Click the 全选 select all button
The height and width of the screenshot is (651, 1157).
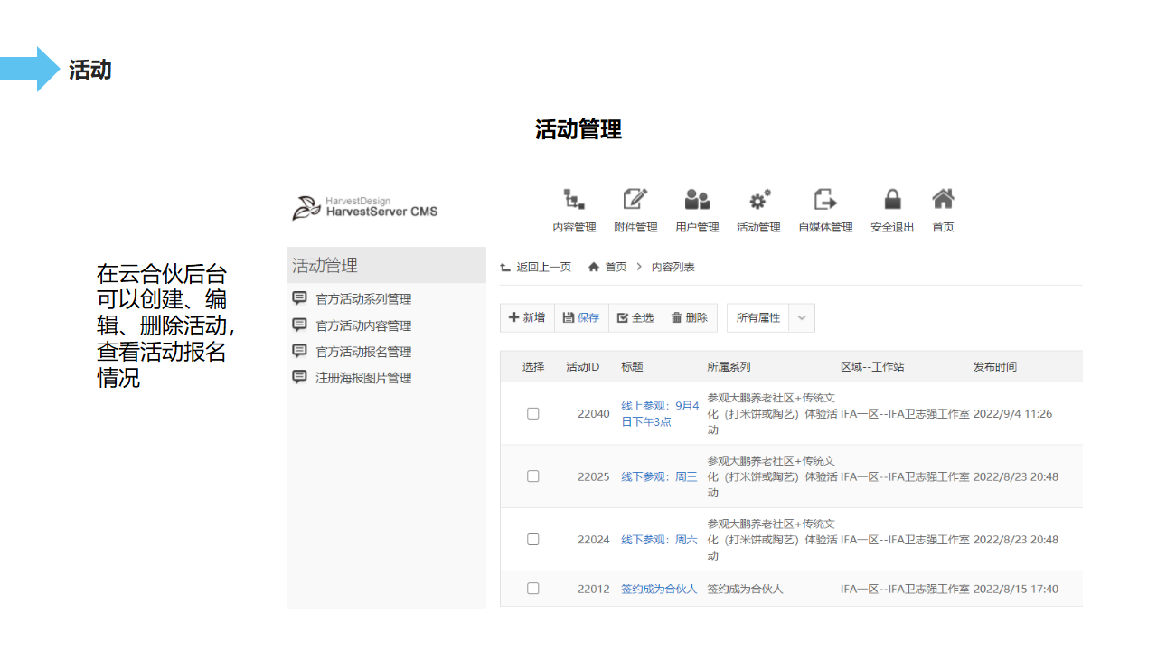click(635, 317)
